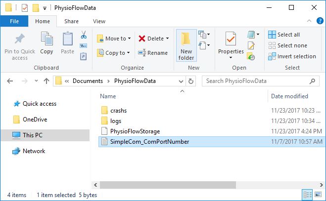326x201 pixels.
Task: Switch to Large icons view layout
Action: (x=318, y=195)
